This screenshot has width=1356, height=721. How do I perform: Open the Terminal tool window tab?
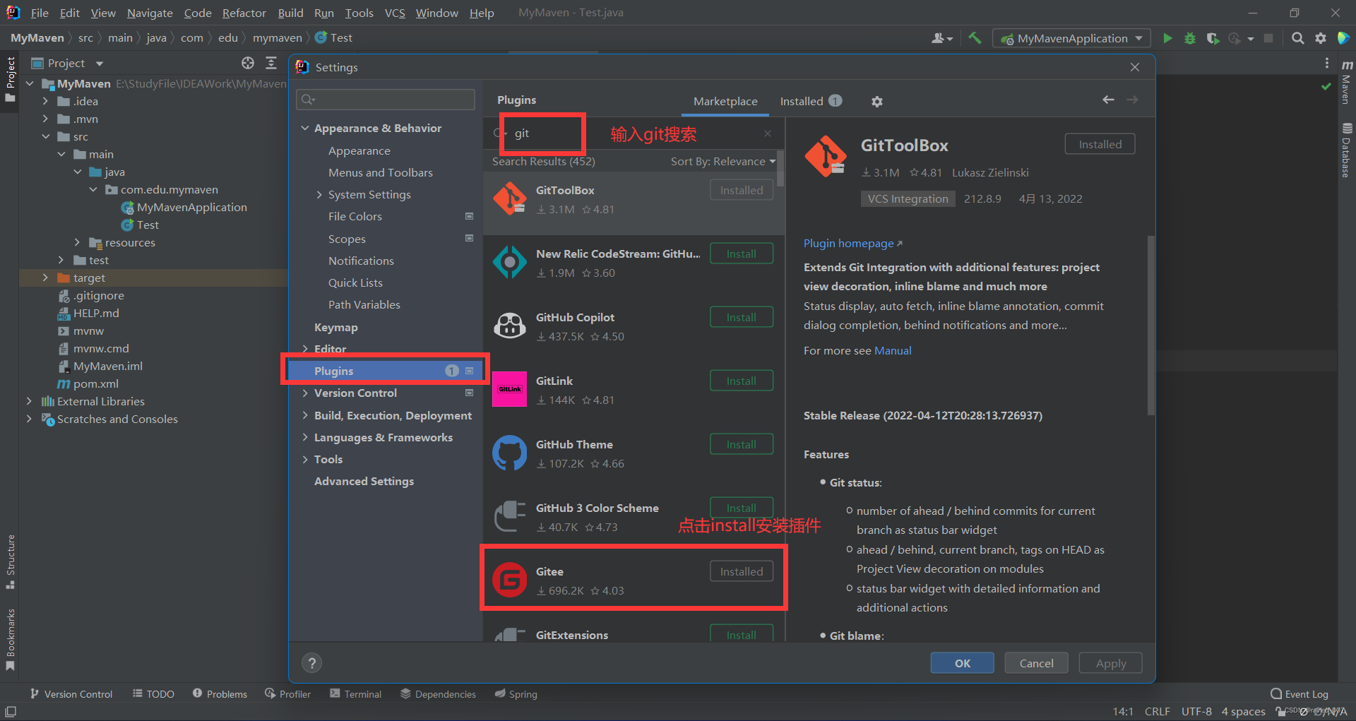pos(355,694)
